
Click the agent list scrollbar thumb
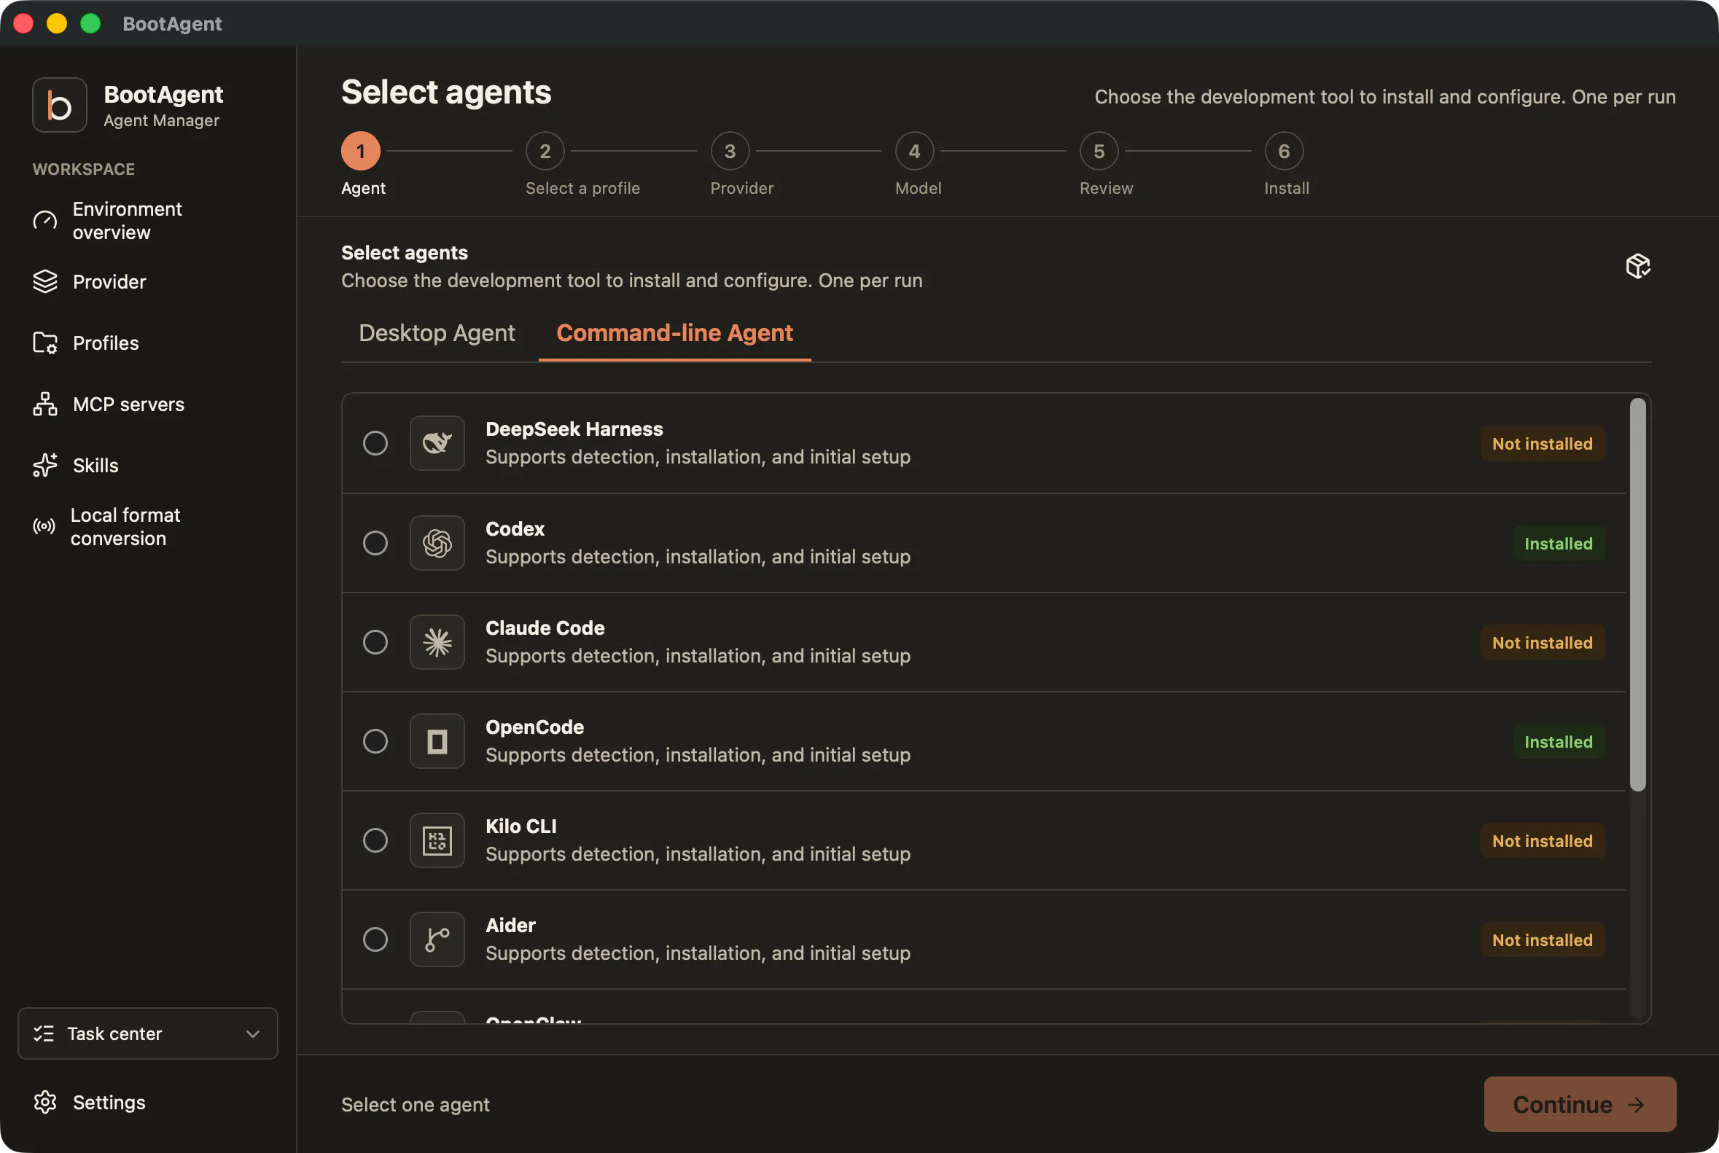pos(1637,595)
